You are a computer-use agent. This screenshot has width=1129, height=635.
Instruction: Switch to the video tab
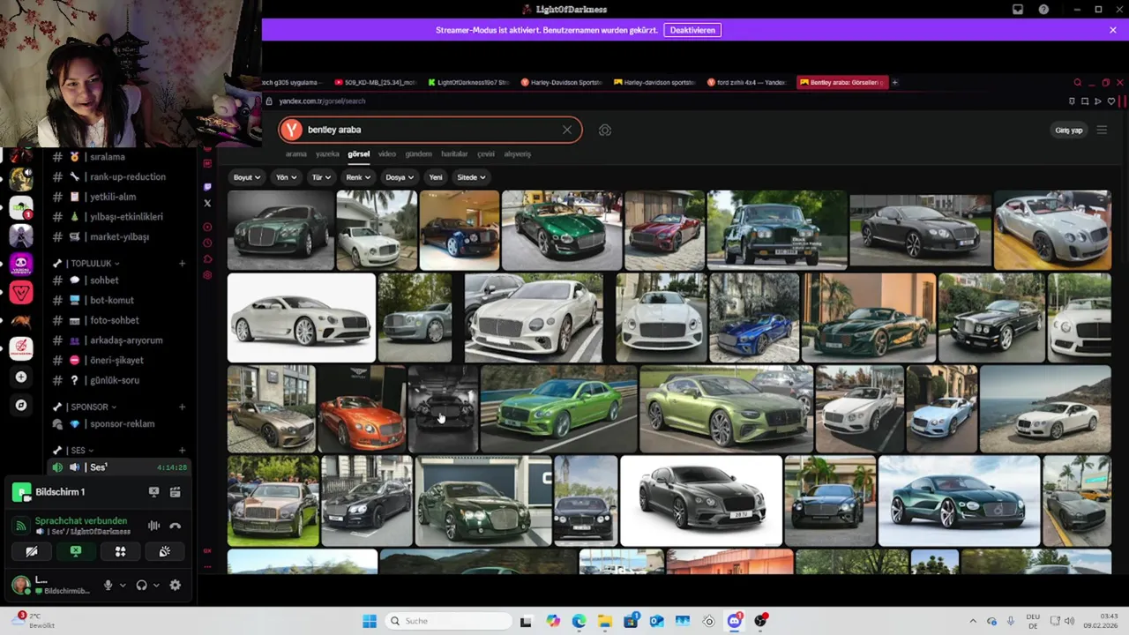[x=387, y=153]
